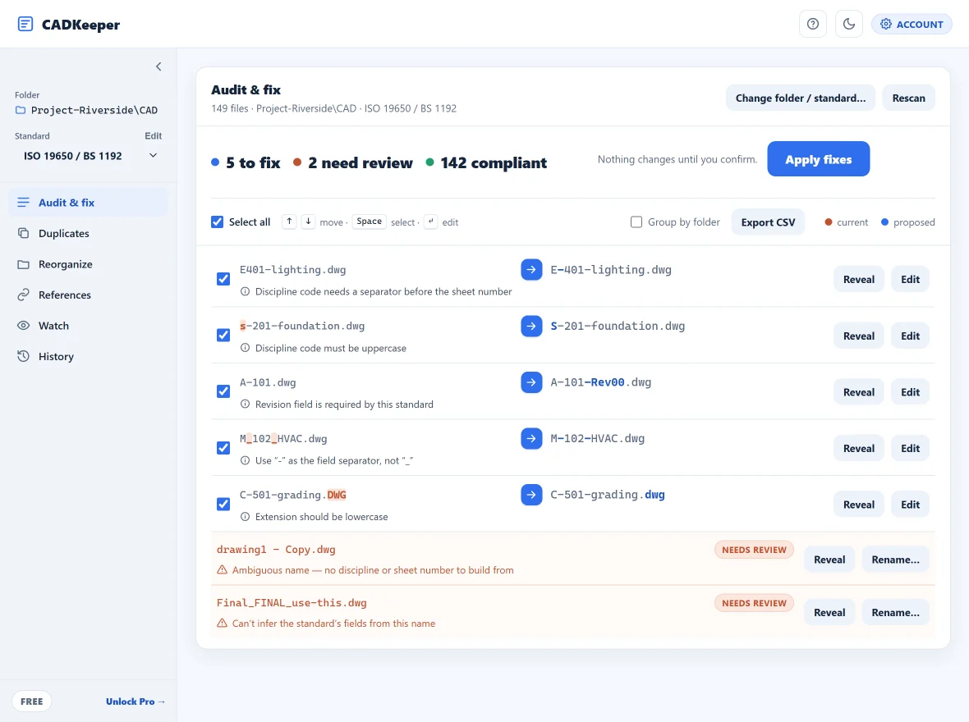Click arrow icon for M-102-HVAC.dwg

click(x=531, y=438)
